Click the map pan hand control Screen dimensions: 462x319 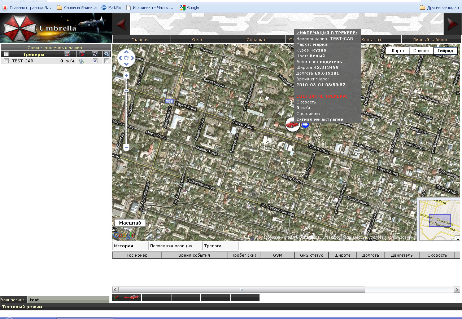tap(126, 58)
